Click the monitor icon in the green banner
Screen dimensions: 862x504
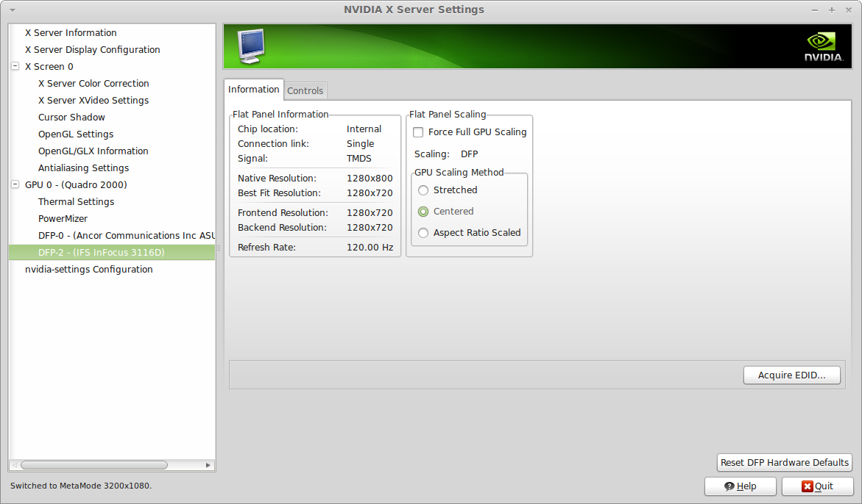pos(251,46)
